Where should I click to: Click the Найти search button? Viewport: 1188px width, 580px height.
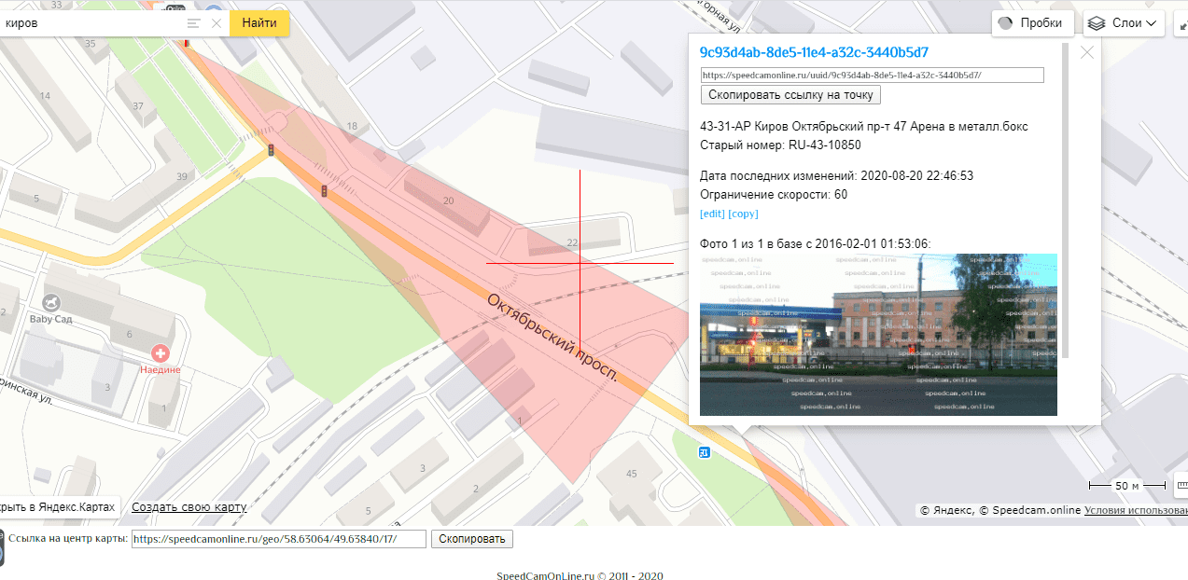[259, 23]
